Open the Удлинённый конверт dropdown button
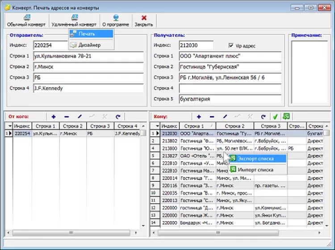This screenshot has width=335, height=250. (74, 20)
